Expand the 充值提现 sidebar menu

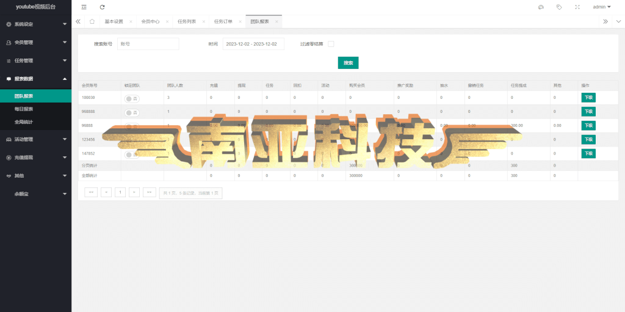(x=36, y=158)
